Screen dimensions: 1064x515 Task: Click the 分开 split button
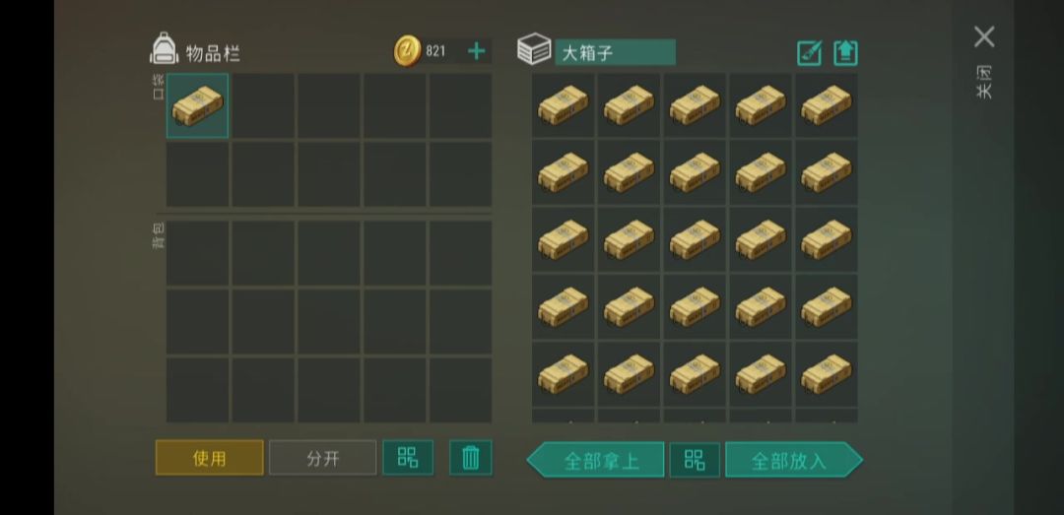322,457
